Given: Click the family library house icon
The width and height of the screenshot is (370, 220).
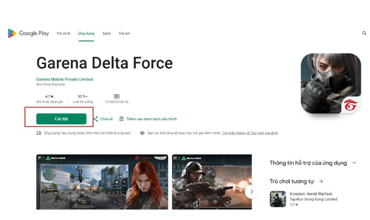Looking at the screenshot, I should click(x=142, y=133).
